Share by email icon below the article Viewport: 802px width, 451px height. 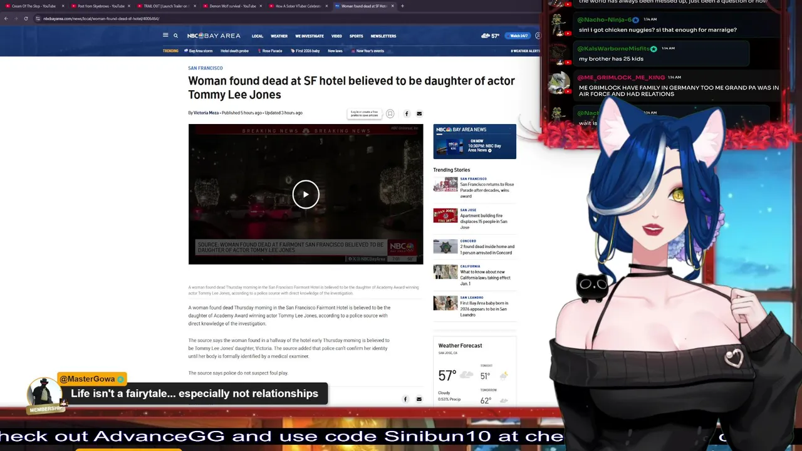[x=419, y=399]
